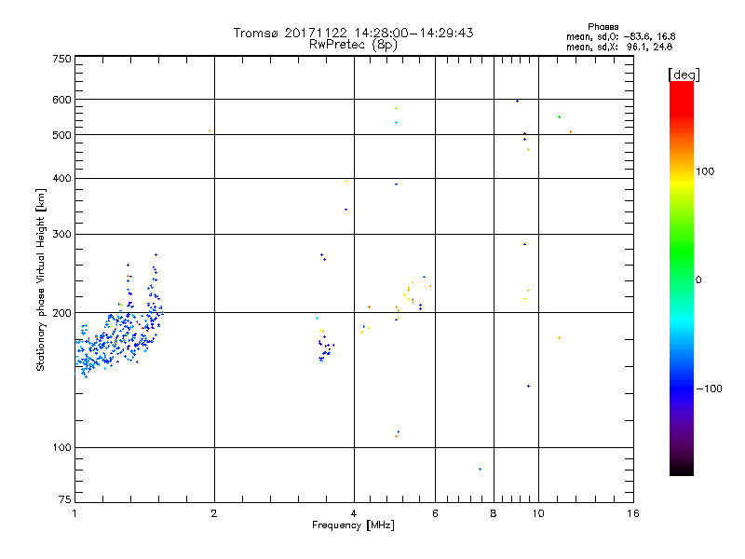Click the y-axis tick label '400'
The width and height of the screenshot is (745, 559).
pyautogui.click(x=61, y=178)
